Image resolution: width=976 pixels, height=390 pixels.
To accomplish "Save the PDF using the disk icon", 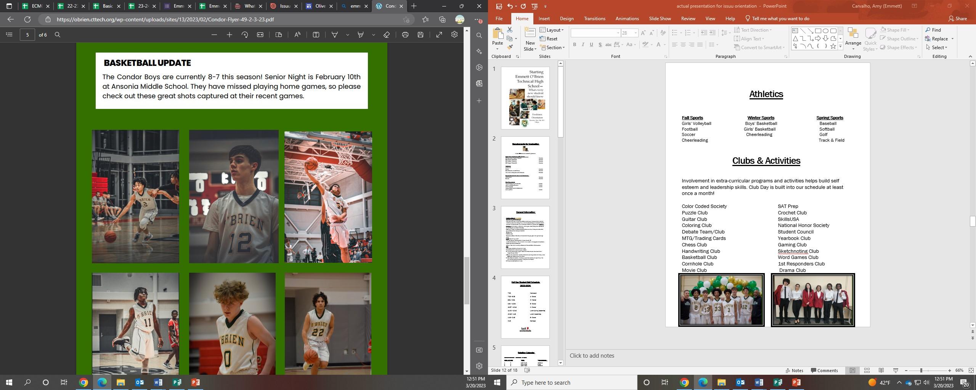I will (421, 35).
